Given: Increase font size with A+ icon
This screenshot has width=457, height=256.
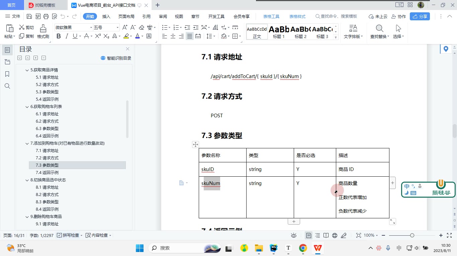Looking at the screenshot, I should 125,27.
